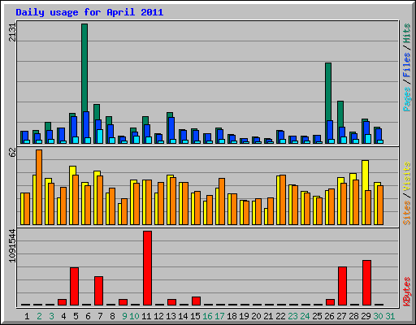Select the tallest orange bar on day 2
The image size is (416, 325).
[39, 187]
